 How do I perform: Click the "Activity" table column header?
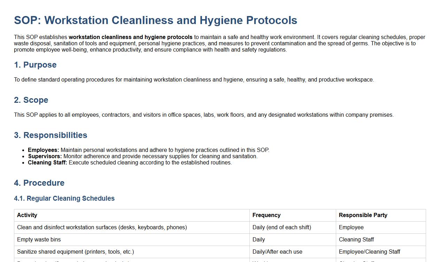point(27,215)
